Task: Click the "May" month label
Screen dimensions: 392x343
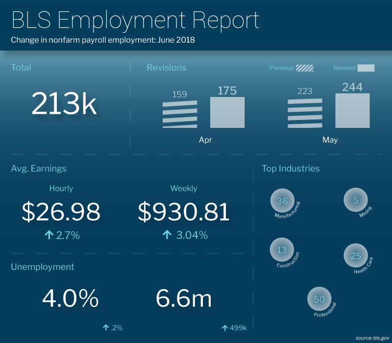Action: click(330, 140)
